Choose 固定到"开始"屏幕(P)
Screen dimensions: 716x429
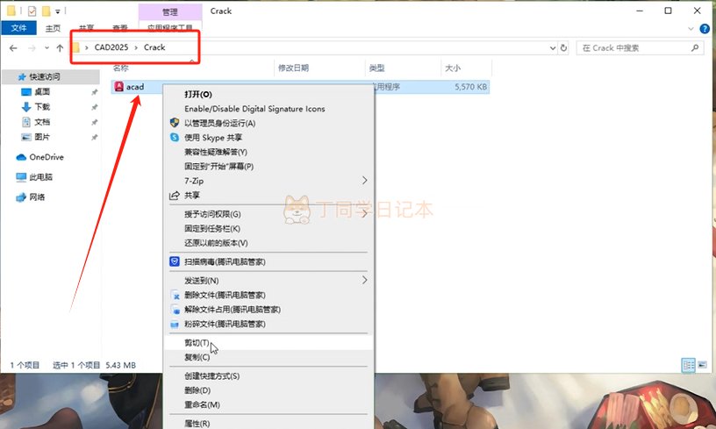click(269, 166)
